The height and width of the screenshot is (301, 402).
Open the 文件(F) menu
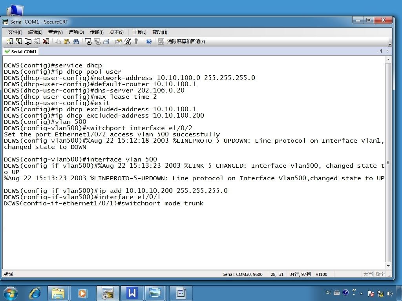point(15,32)
